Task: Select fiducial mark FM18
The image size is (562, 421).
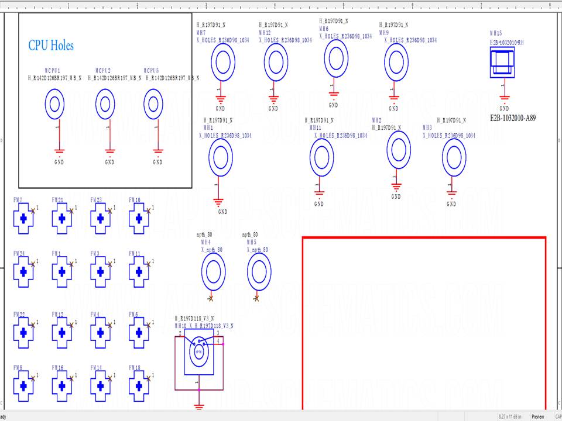Action: pos(139,386)
